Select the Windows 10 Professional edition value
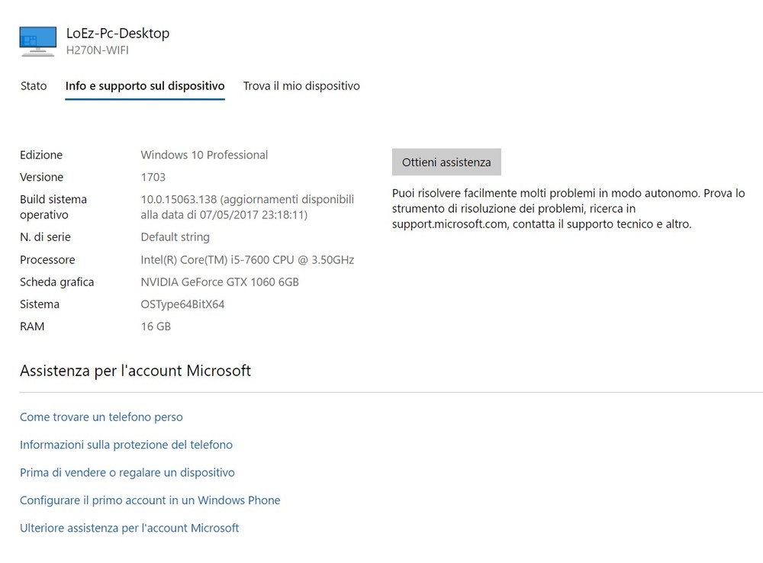 point(204,155)
